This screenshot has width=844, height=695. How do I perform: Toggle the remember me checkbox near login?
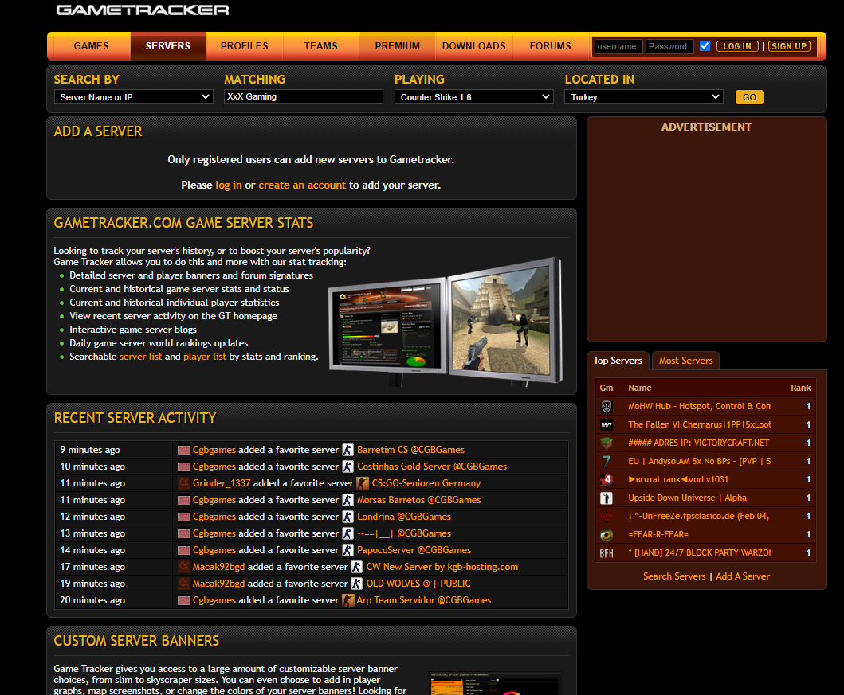click(x=705, y=45)
